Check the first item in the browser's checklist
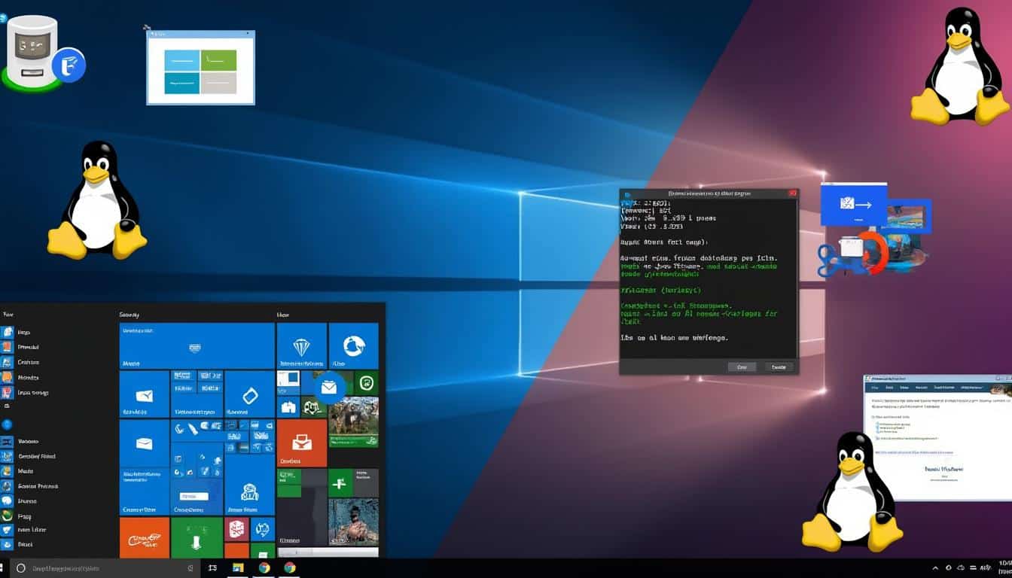1012x578 pixels. [877, 423]
